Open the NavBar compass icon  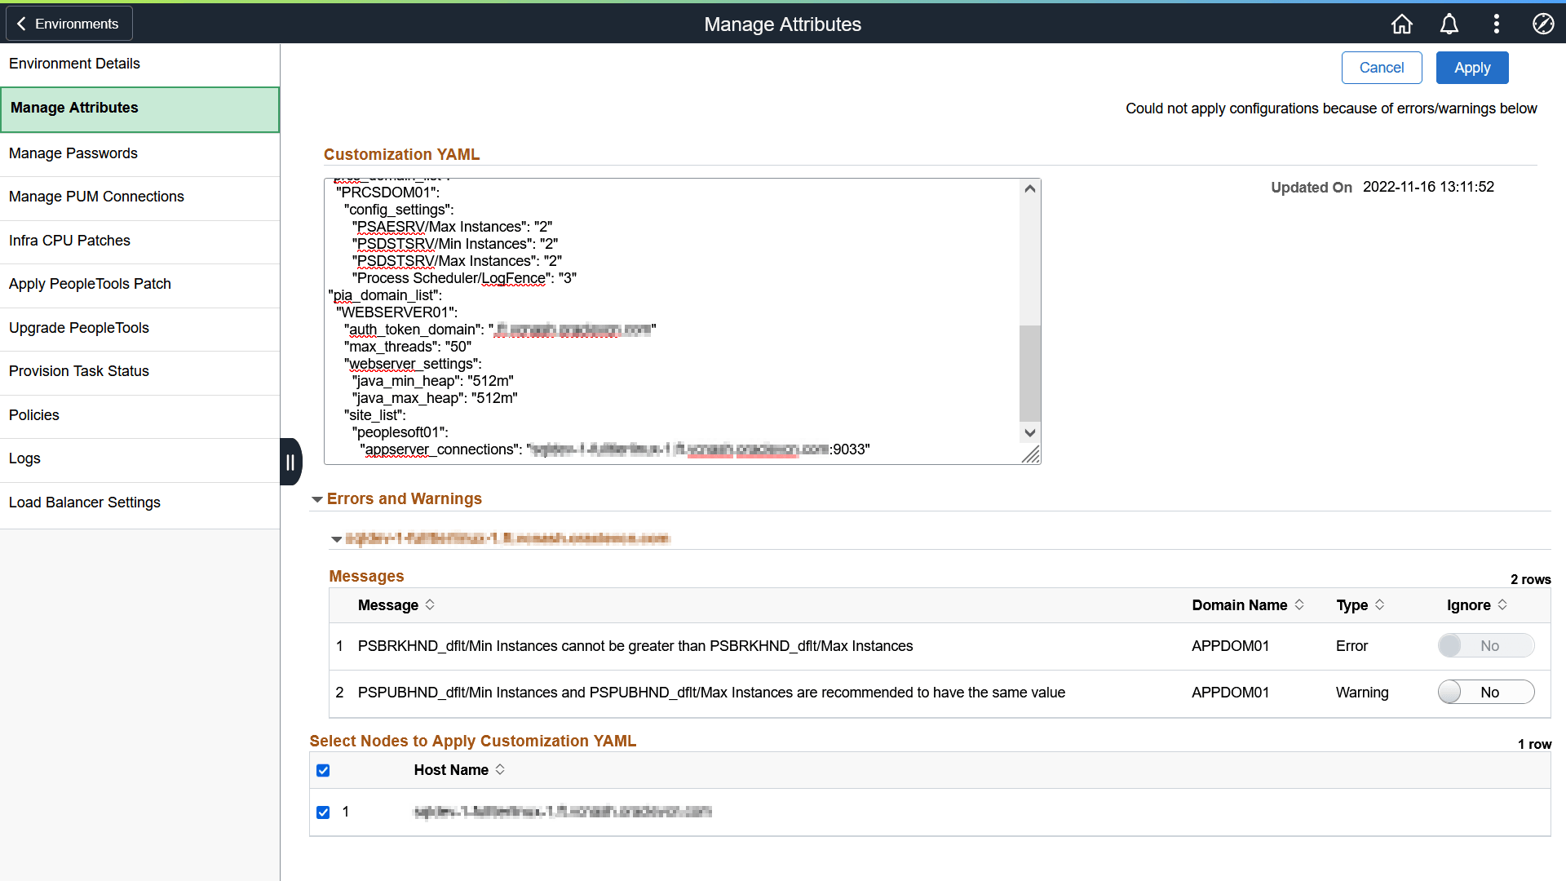click(1544, 24)
